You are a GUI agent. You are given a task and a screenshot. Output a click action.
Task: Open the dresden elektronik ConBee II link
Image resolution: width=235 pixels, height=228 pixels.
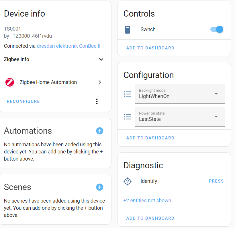(68, 46)
